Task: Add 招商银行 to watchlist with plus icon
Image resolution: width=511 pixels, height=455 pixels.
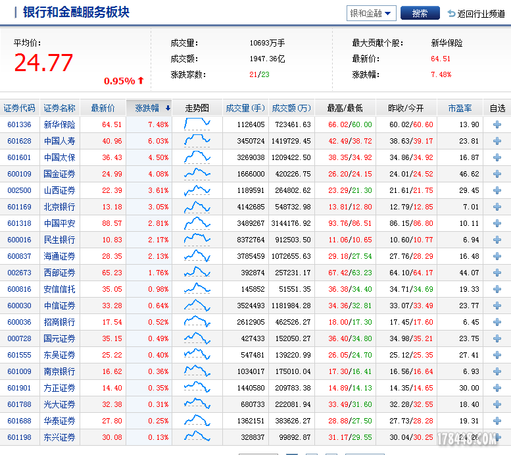Action: pyautogui.click(x=497, y=322)
